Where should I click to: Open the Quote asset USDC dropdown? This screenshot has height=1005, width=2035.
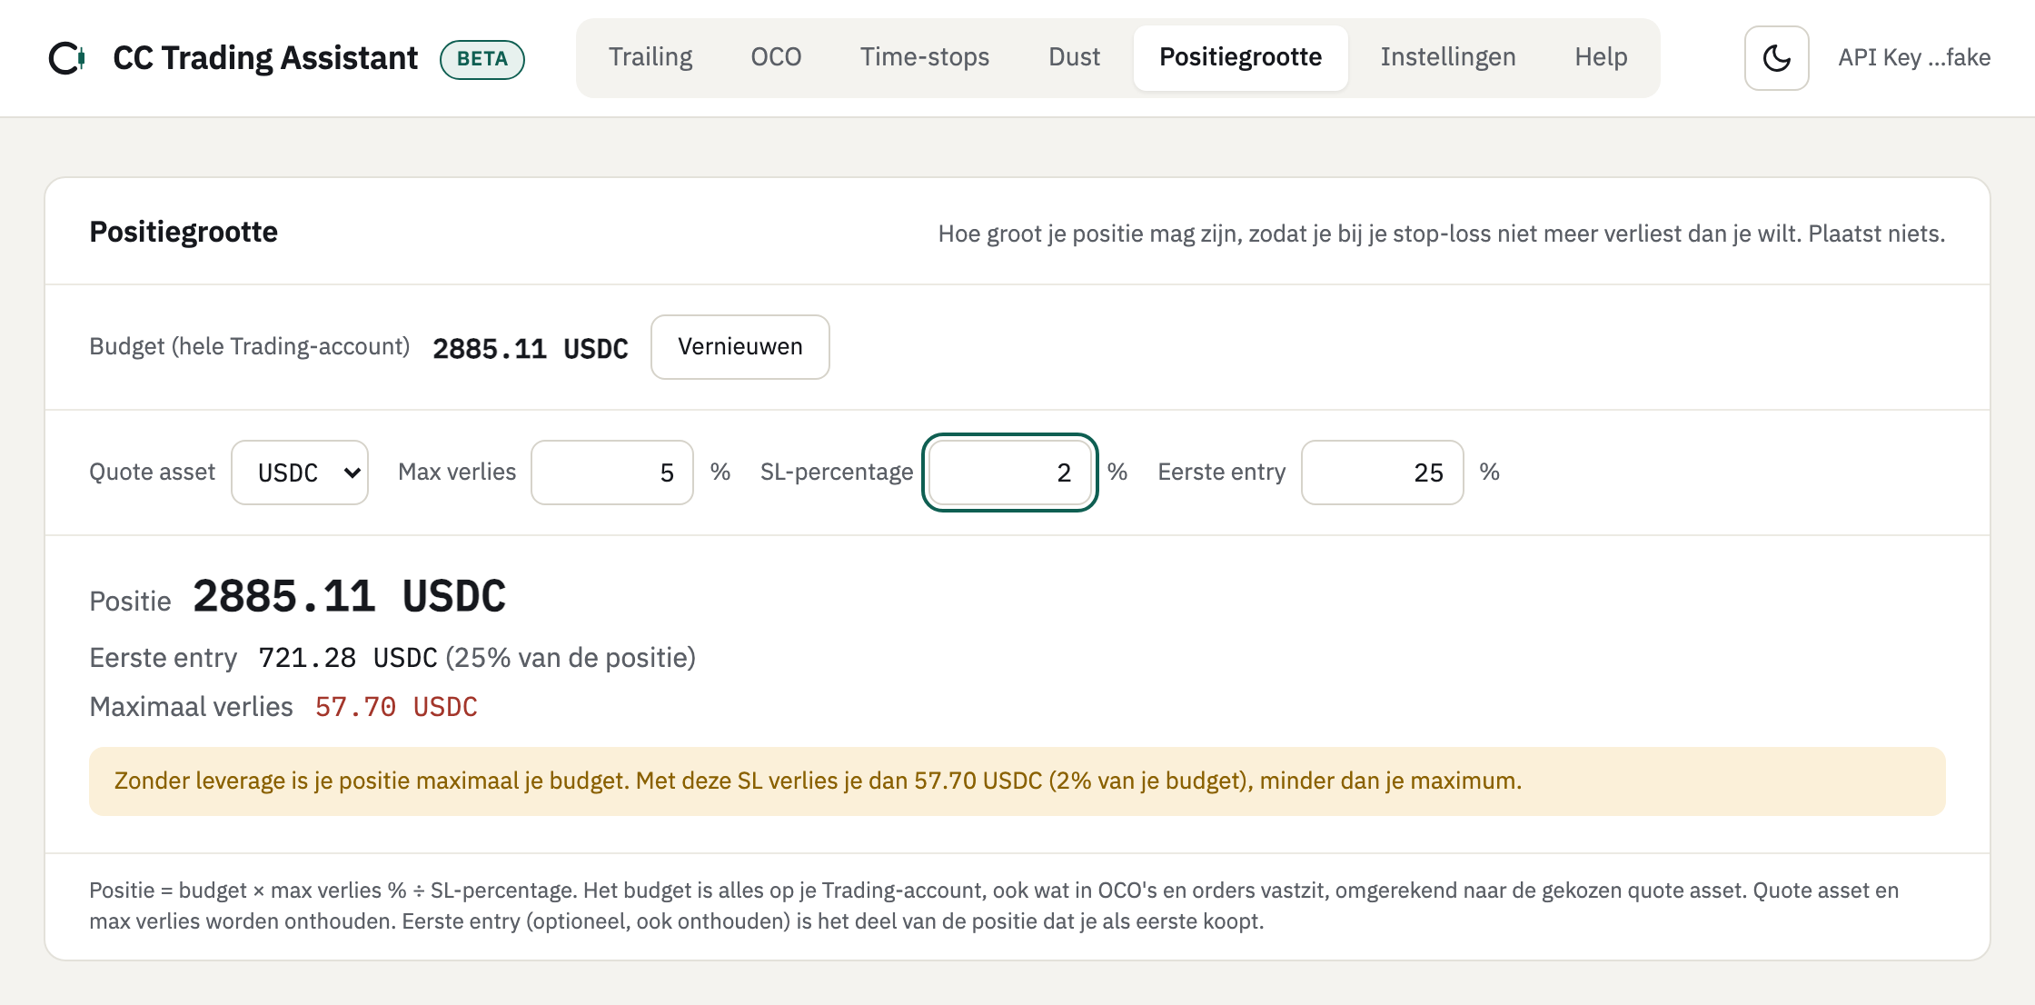(300, 473)
